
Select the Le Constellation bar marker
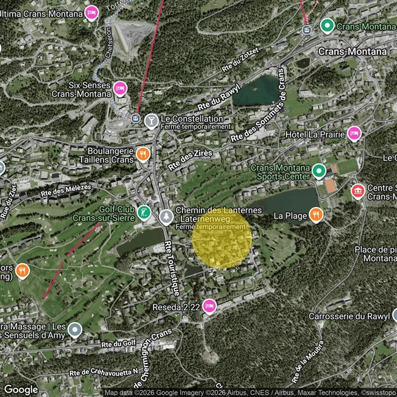pos(151,121)
